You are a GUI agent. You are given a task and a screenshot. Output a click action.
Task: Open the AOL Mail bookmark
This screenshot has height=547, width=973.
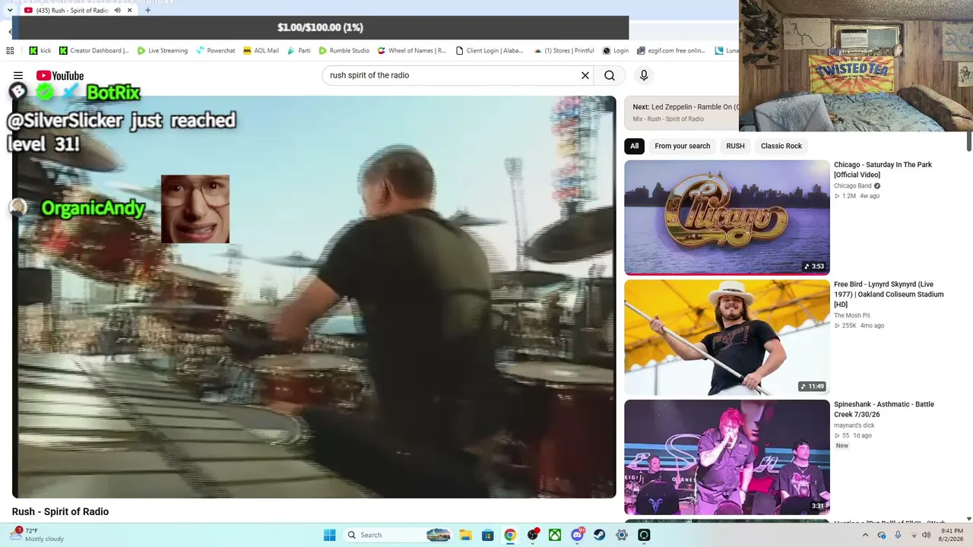coord(261,51)
